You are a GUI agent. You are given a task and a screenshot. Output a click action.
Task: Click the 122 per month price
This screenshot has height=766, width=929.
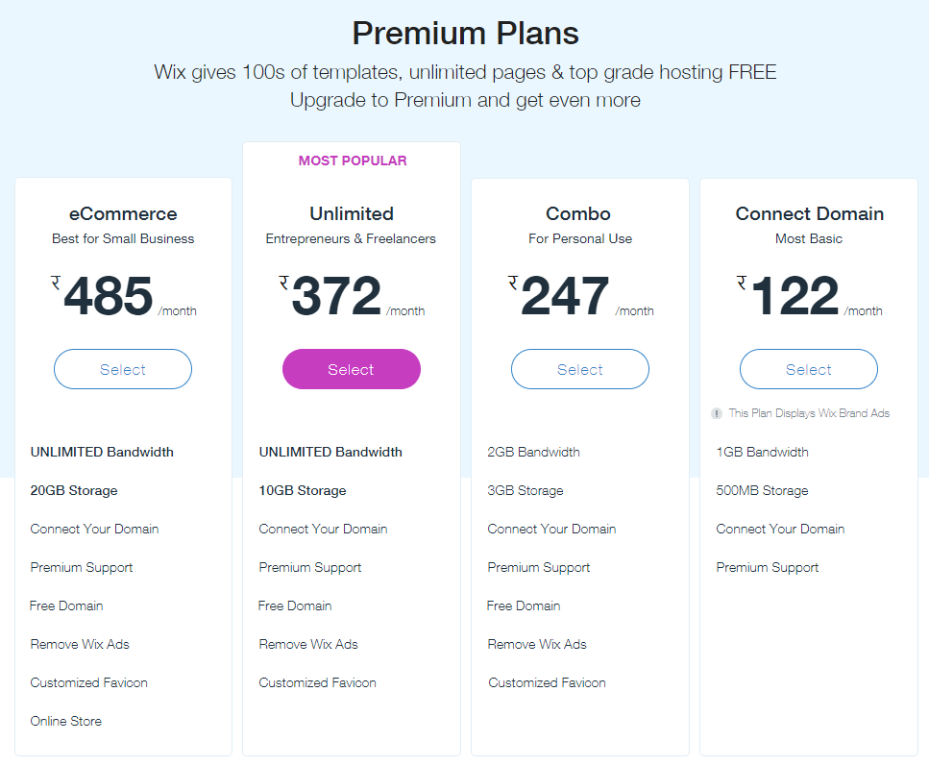(x=794, y=296)
